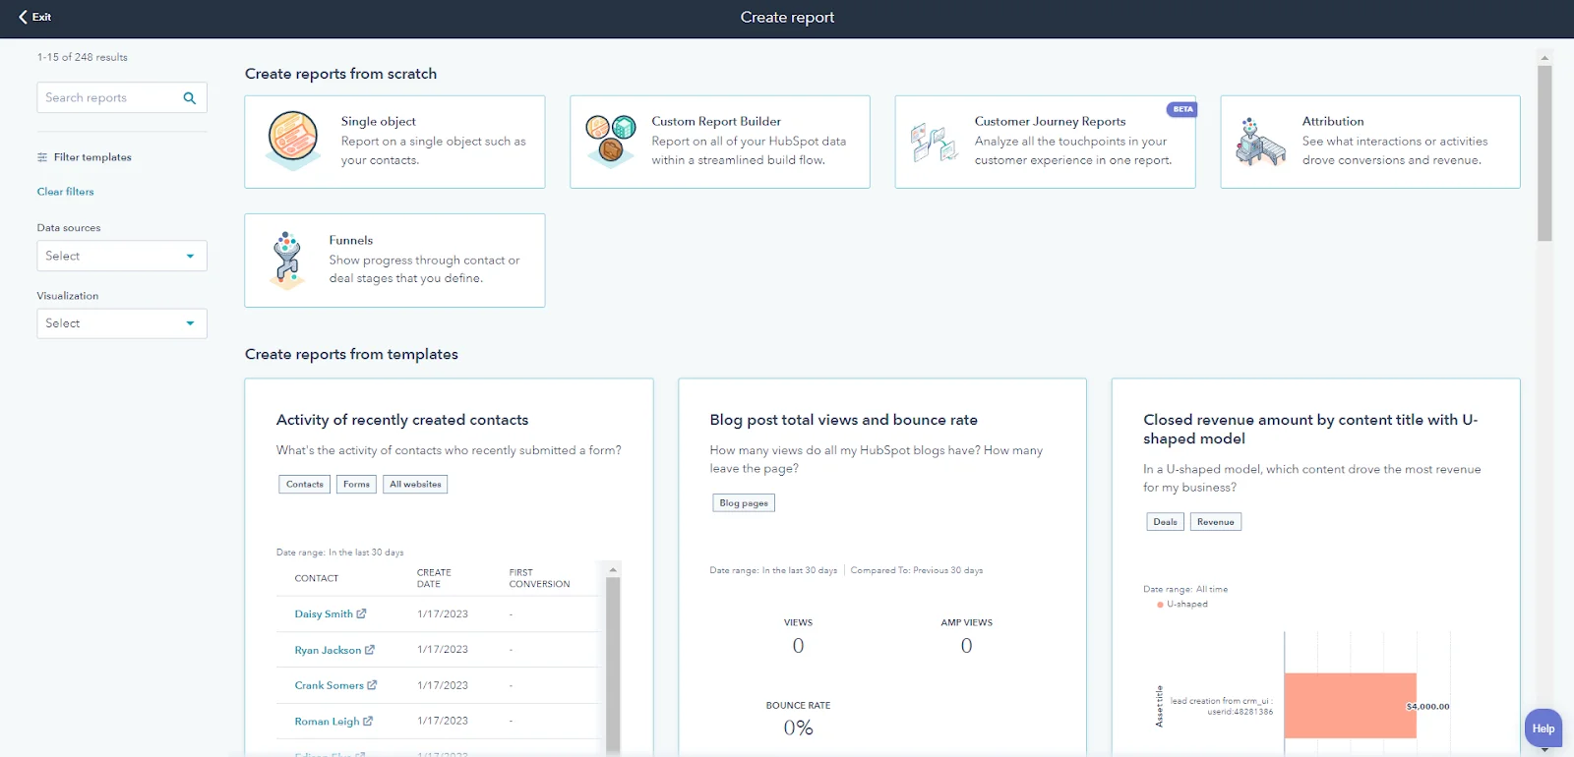The width and height of the screenshot is (1574, 757).
Task: Open Ryan Jackson's external link icon
Action: tap(370, 650)
